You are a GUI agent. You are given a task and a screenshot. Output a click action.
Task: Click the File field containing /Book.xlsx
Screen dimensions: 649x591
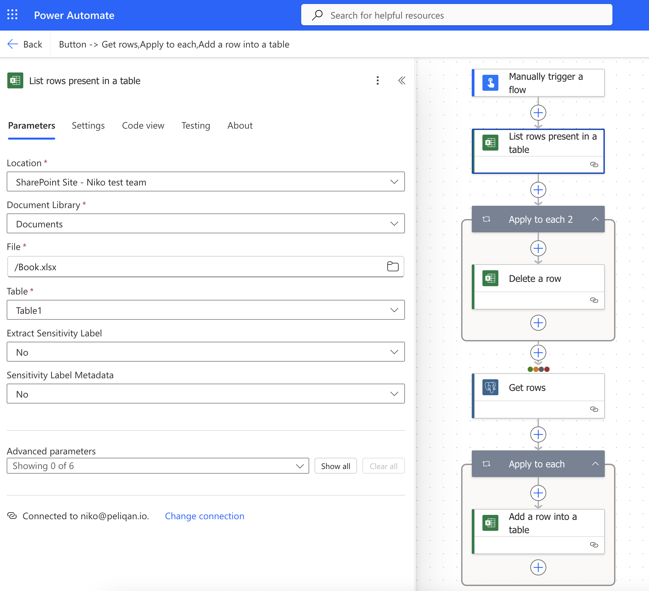click(206, 267)
